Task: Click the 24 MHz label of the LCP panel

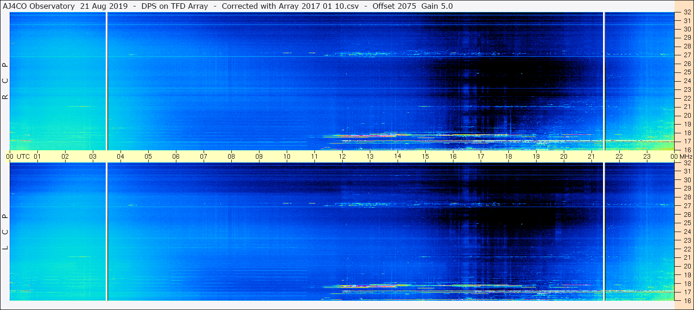Action: [687, 232]
